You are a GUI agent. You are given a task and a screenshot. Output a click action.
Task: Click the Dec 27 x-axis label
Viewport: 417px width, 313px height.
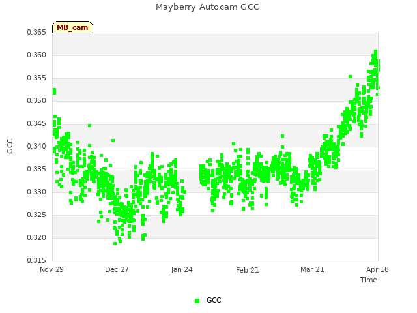pos(117,269)
